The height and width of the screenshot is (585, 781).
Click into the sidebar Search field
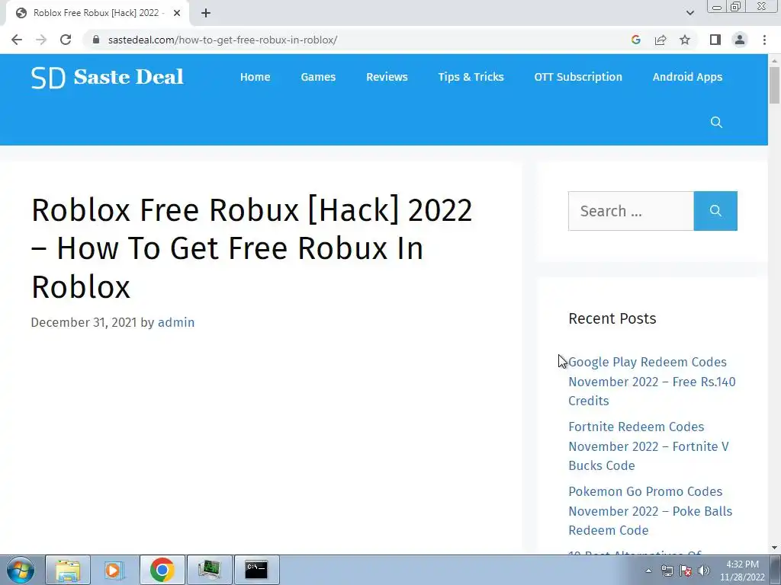(631, 211)
